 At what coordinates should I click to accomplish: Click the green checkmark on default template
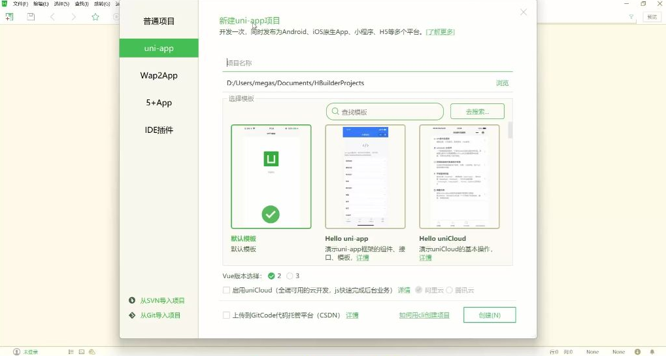click(271, 215)
